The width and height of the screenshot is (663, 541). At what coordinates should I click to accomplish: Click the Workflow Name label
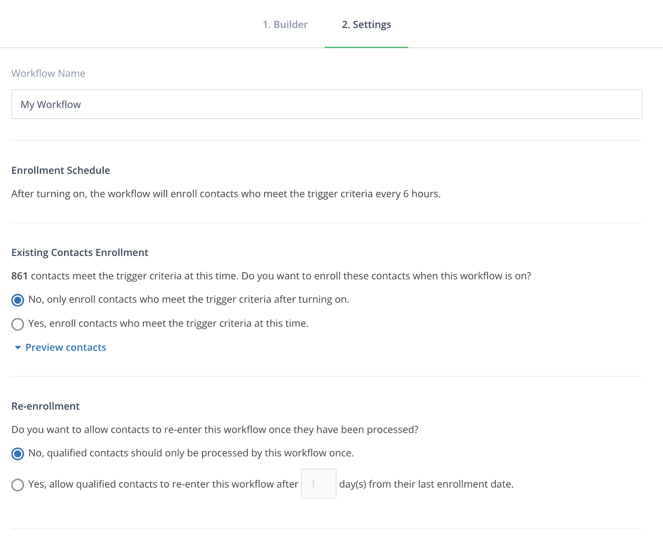coord(48,73)
